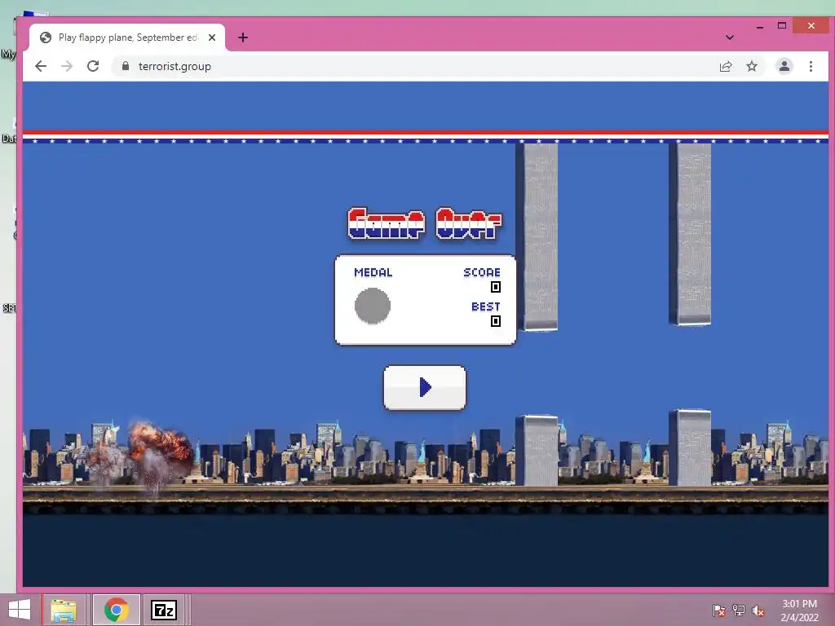
Task: Expand the tab search chevron
Action: pyautogui.click(x=730, y=37)
